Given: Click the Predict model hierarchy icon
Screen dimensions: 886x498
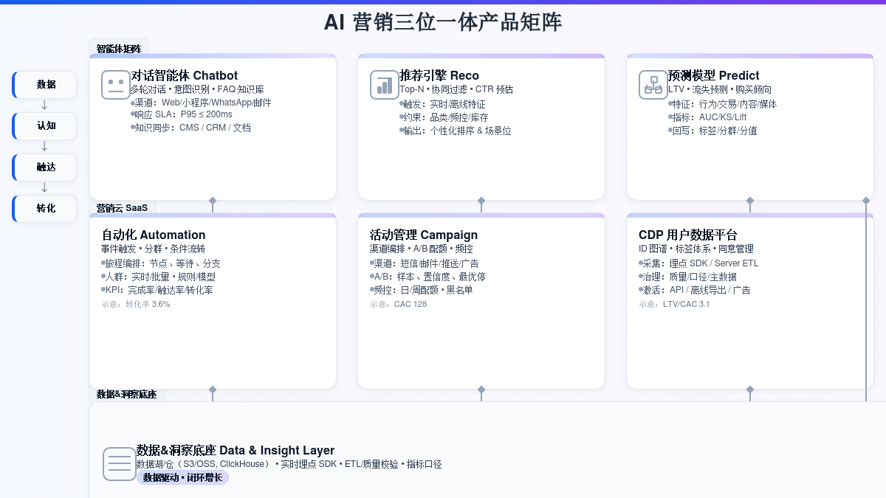Looking at the screenshot, I should click(x=653, y=85).
